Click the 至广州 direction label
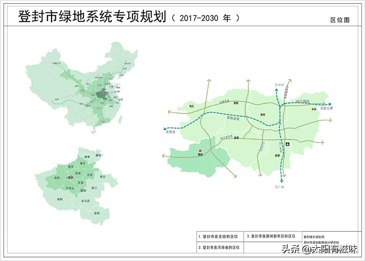Screen dimensions: 365x261 tap(279, 187)
